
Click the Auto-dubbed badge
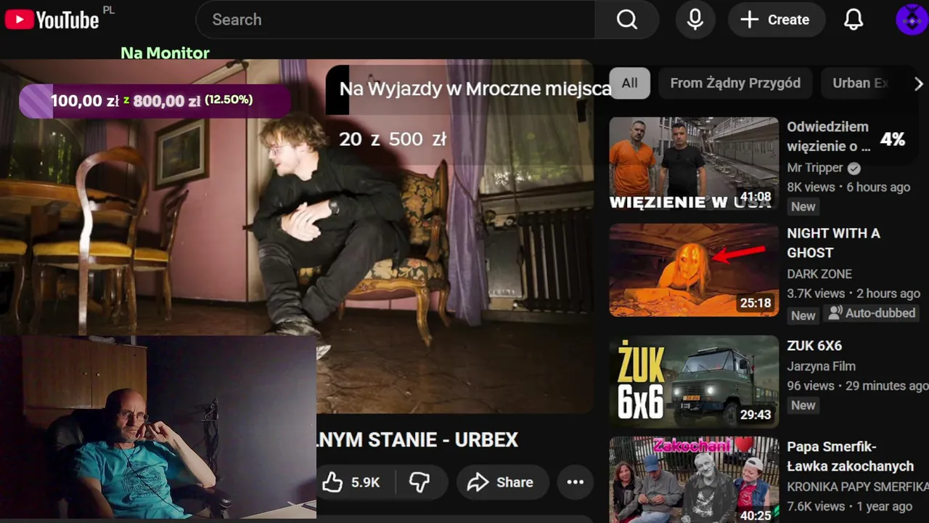point(872,313)
